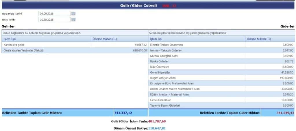Image resolution: width=296 pixels, height=131 pixels.
Task: Click the Yayın ve Basım Giderleri row
Action: 197,106
